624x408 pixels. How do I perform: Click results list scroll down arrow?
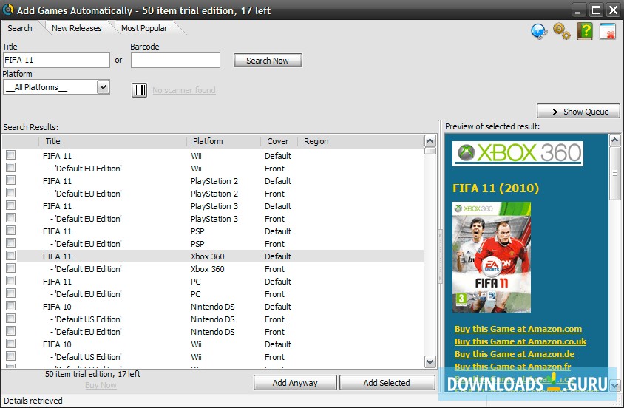pos(430,362)
